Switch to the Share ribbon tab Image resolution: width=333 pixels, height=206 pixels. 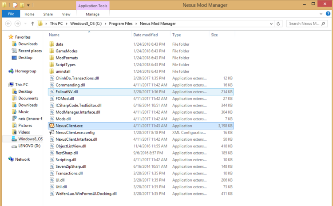(x=48, y=14)
